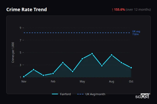Click the Feb x-axis label
The width and height of the screenshot is (157, 104).
53,81
